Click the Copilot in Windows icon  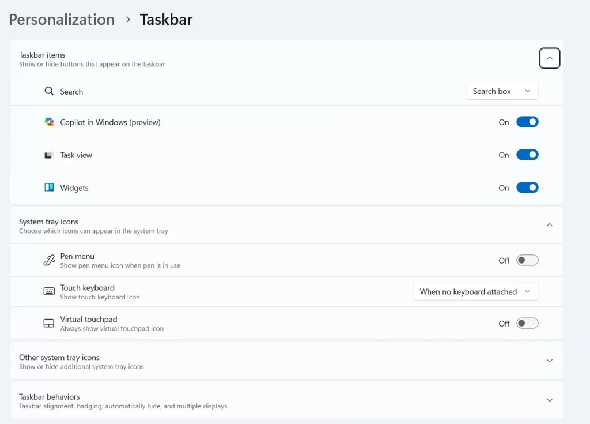[49, 122]
